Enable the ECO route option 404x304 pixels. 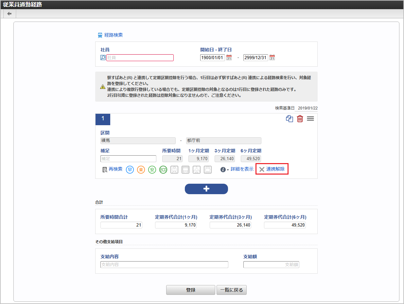pyautogui.click(x=163, y=169)
